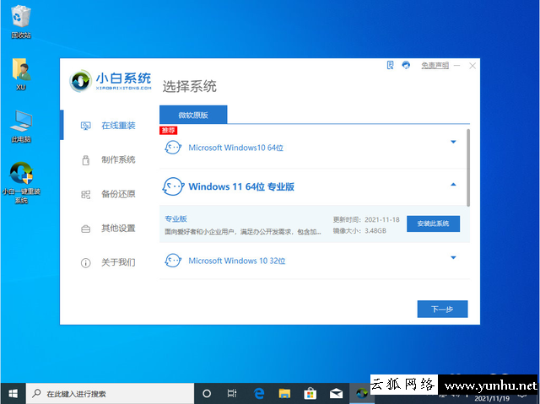Click the 制作系统 USB icon
This screenshot has width=540, height=404.
pos(86,160)
